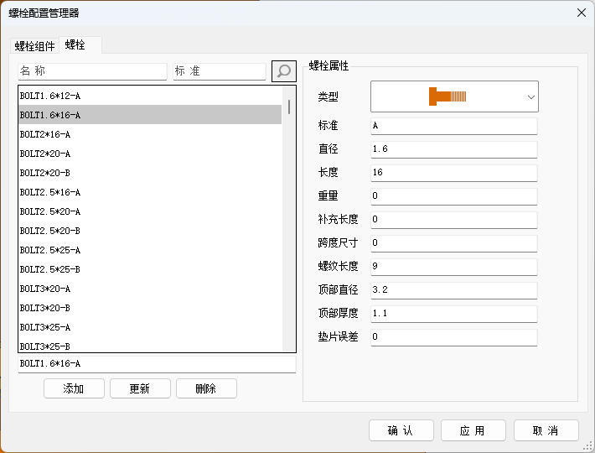Click the 名称 search field
This screenshot has width=595, height=453.
(92, 71)
